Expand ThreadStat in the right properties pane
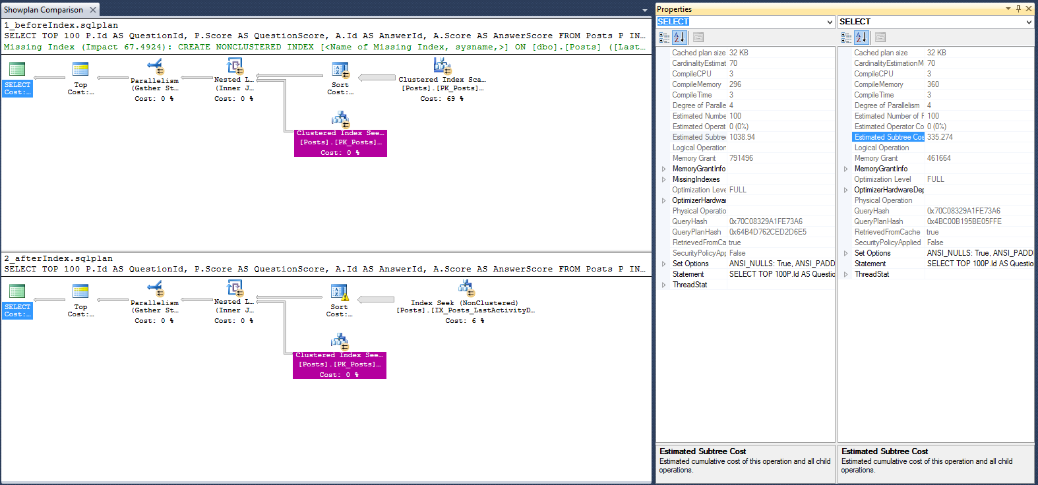 point(846,274)
